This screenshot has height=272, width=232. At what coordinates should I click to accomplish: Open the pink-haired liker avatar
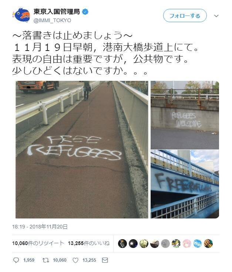pos(187,243)
